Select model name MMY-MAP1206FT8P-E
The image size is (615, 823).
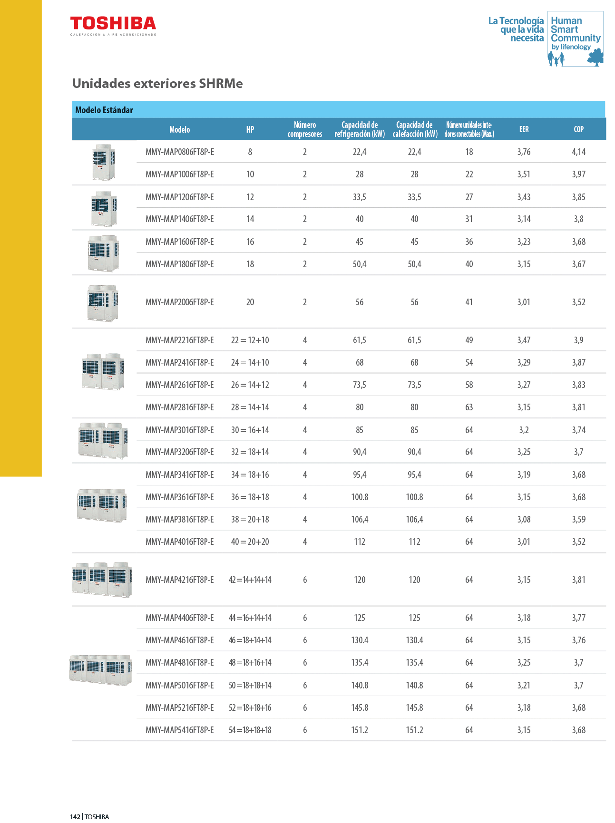(x=180, y=197)
